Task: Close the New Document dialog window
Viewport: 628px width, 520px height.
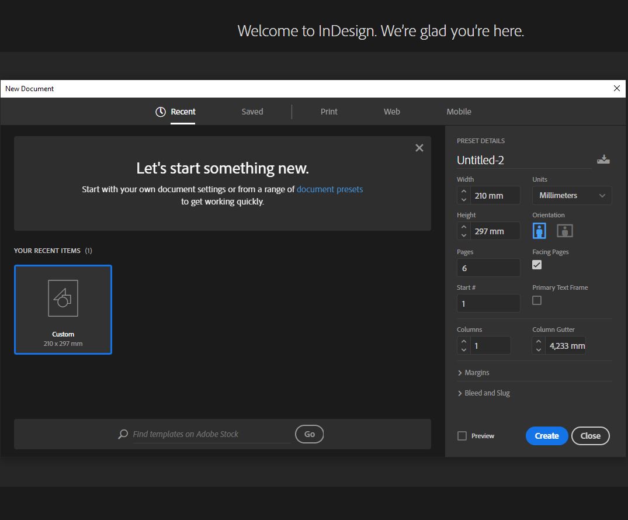Action: (x=617, y=88)
